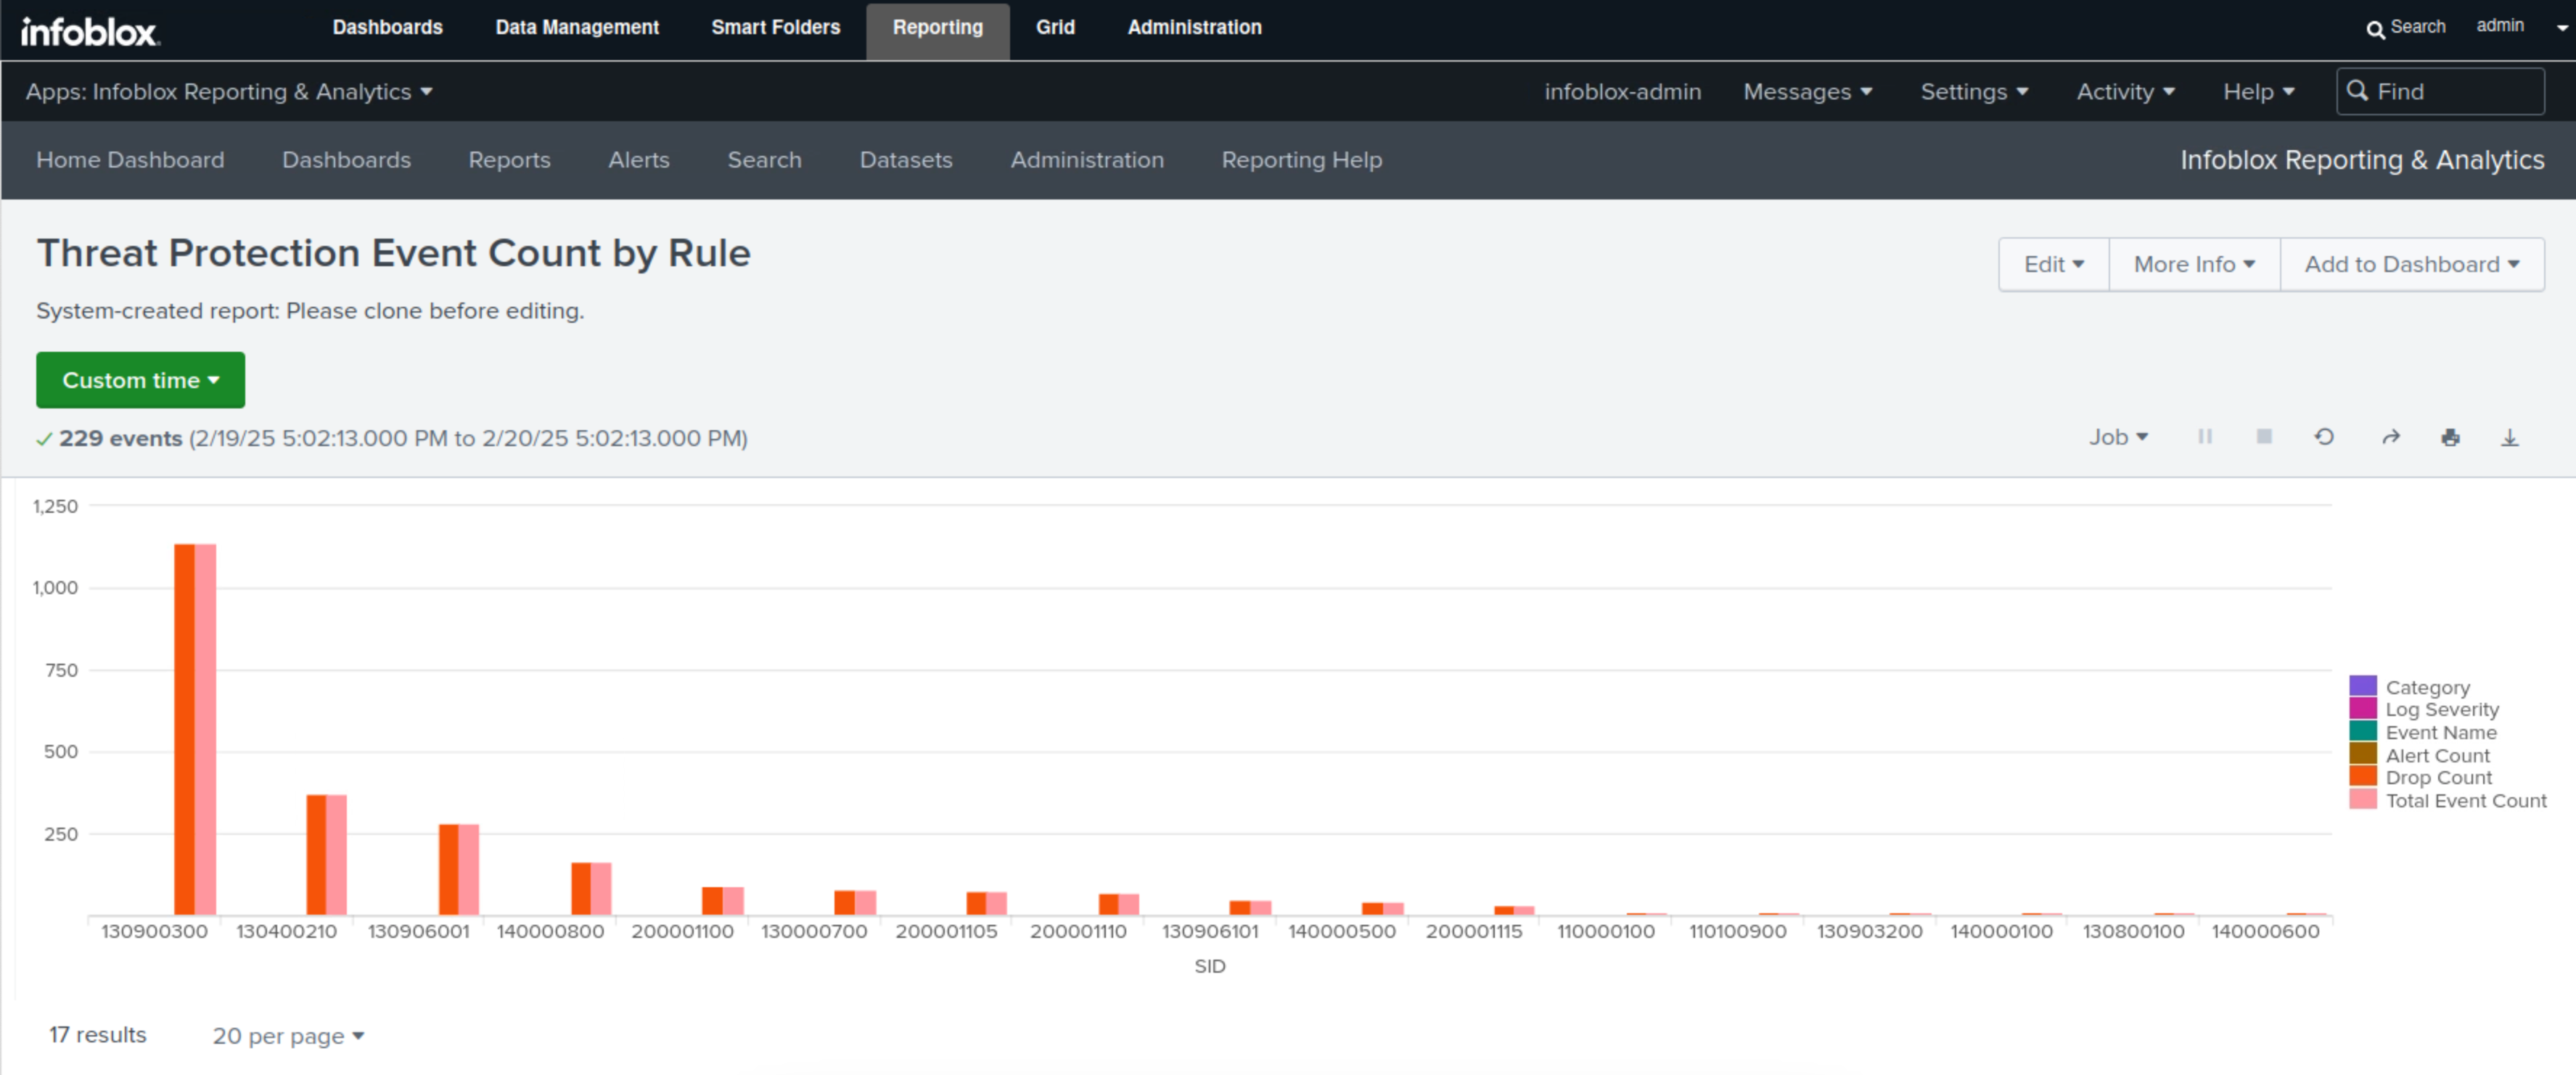Image resolution: width=2576 pixels, height=1075 pixels.
Task: Click the reload report icon
Action: tap(2324, 437)
